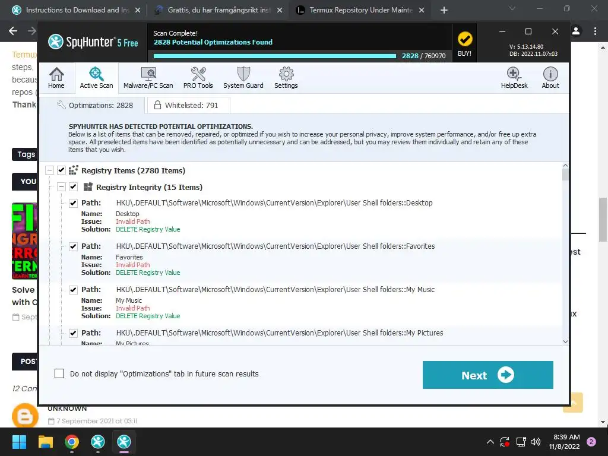The height and width of the screenshot is (456, 608).
Task: Open the SpyHunter Home icon
Action: pyautogui.click(x=56, y=78)
